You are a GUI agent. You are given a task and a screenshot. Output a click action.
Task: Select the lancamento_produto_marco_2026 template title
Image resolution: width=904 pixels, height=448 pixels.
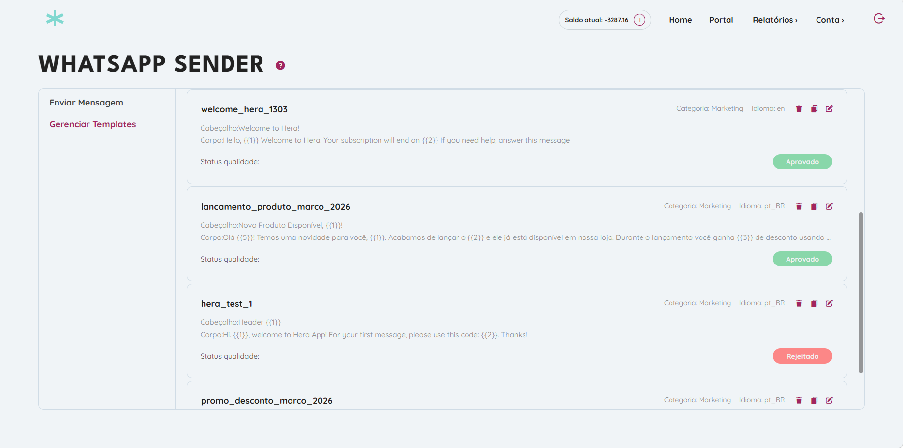(x=275, y=207)
